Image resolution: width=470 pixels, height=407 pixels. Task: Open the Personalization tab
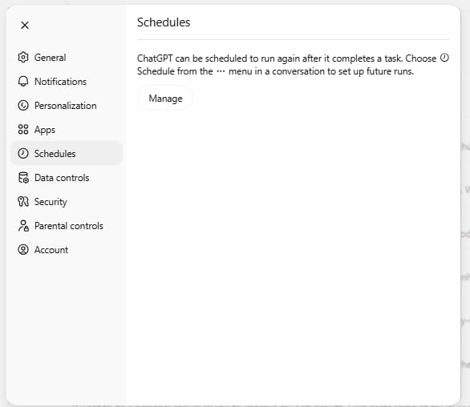[67, 106]
